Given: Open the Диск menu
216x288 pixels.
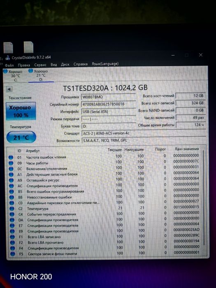Looking at the screenshot, I should click(x=65, y=65).
